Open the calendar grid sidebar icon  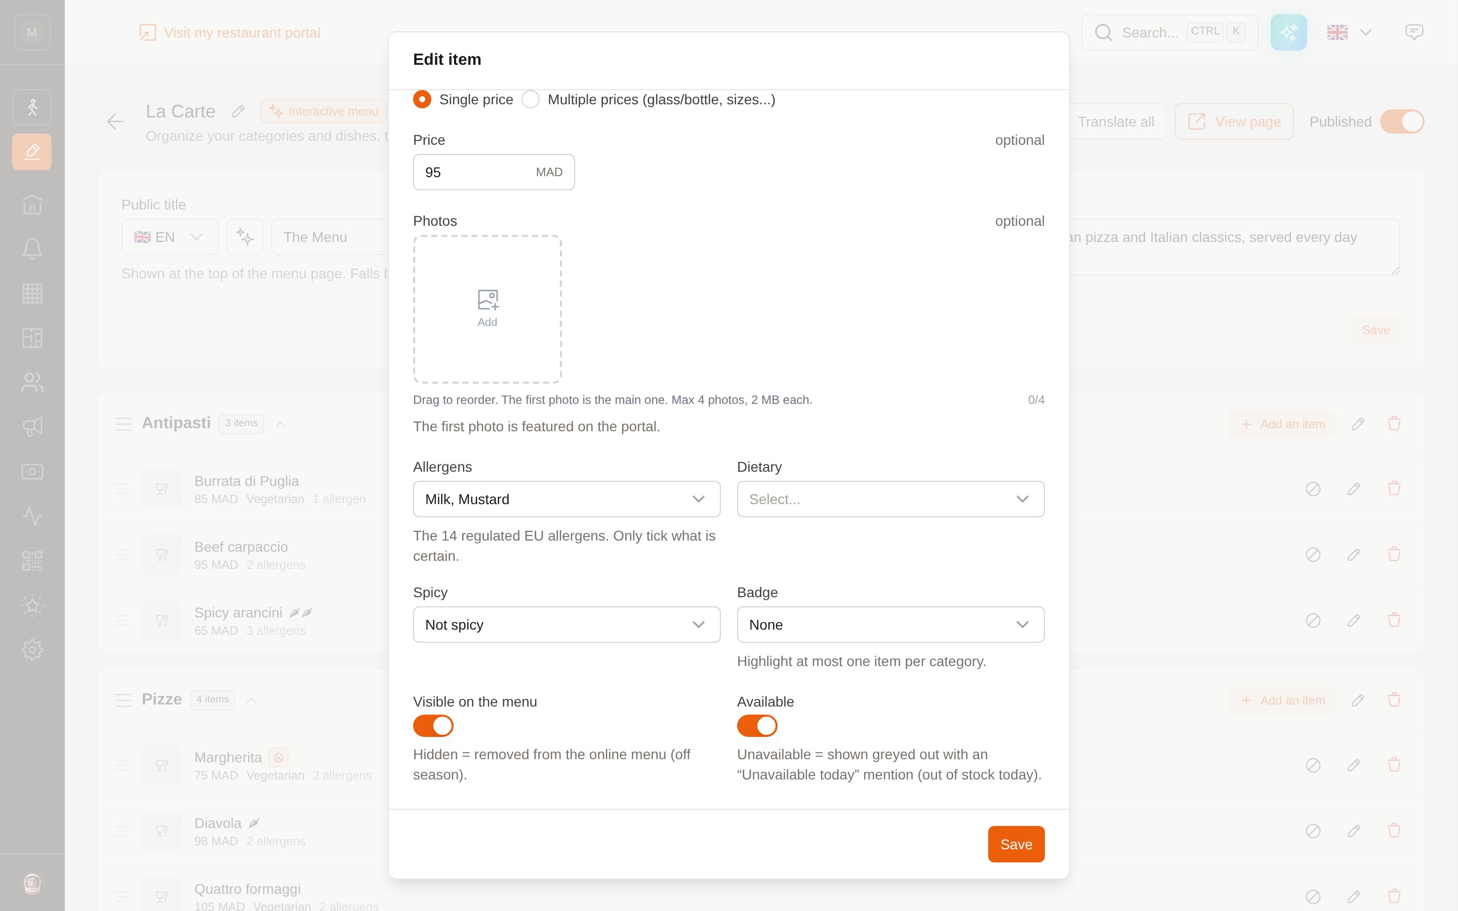pyautogui.click(x=32, y=294)
